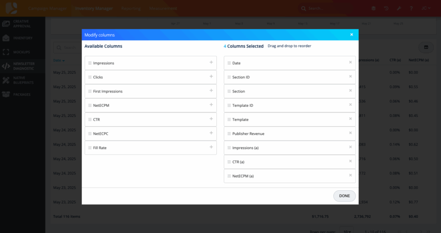Go to Native Blueprints in the sidebar
Image resolution: width=441 pixels, height=233 pixels.
23,80
